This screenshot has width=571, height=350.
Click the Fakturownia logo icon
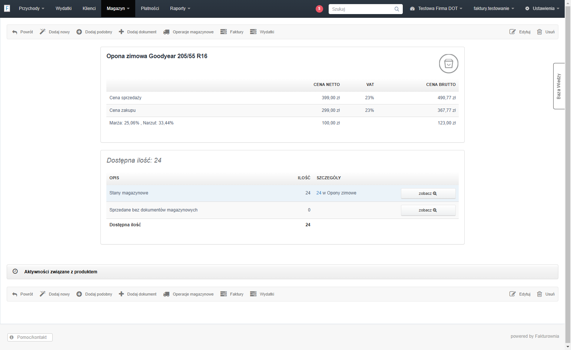point(7,8)
